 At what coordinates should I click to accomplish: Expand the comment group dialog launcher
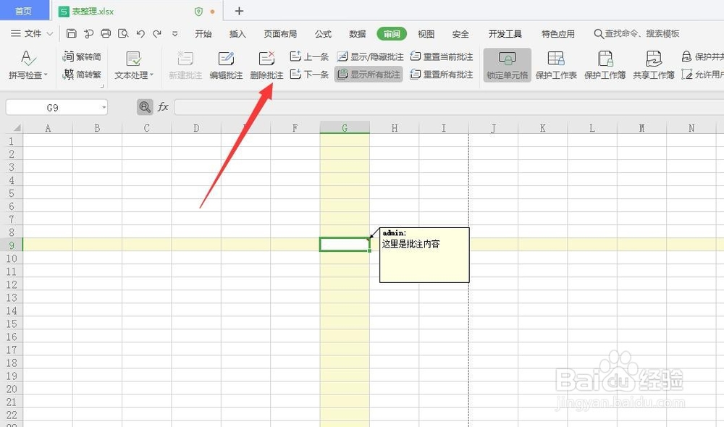pyautogui.click(x=102, y=85)
